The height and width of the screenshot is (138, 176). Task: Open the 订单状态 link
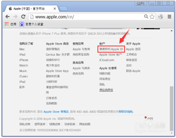51,98
